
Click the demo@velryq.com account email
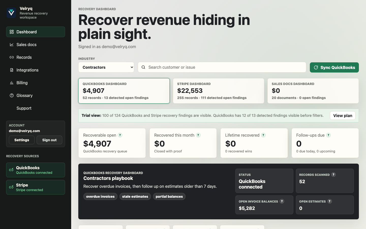(24, 131)
